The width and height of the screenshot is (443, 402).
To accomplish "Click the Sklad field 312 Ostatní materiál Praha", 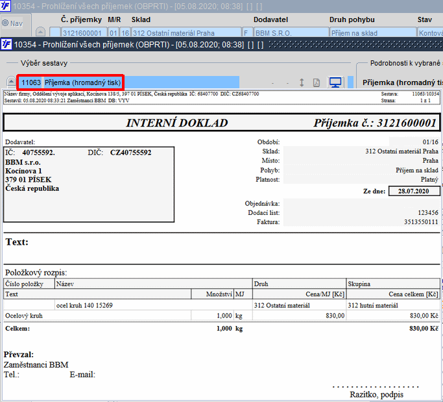I will pos(186,33).
